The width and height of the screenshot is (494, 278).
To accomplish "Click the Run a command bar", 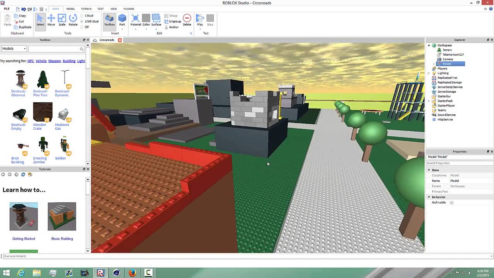I will click(x=247, y=256).
